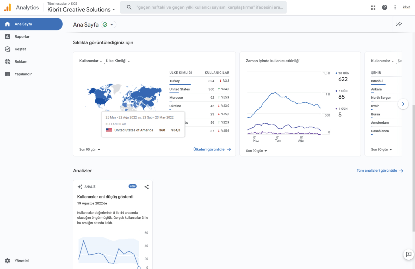Image resolution: width=415 pixels, height=269 pixels.
Task: Select Ankara in the city list
Action: point(376,89)
